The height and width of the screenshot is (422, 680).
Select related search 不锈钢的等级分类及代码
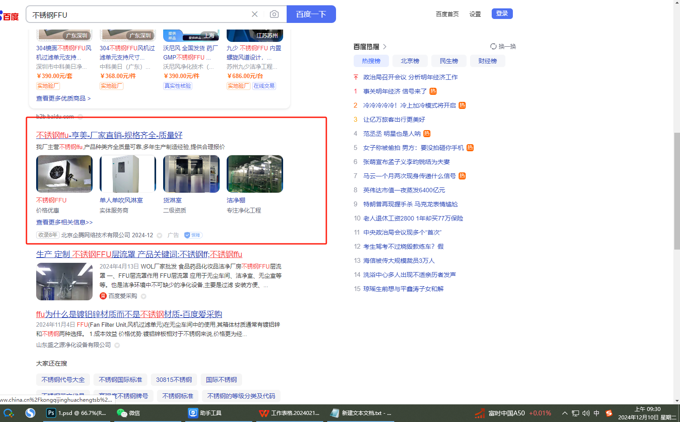click(241, 396)
